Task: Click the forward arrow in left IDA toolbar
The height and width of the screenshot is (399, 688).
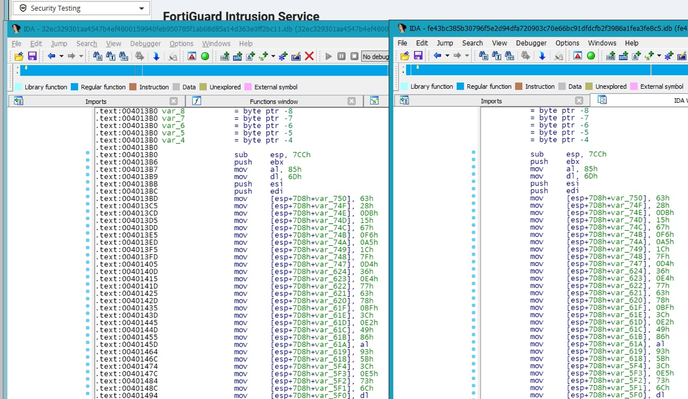Action: [71, 56]
